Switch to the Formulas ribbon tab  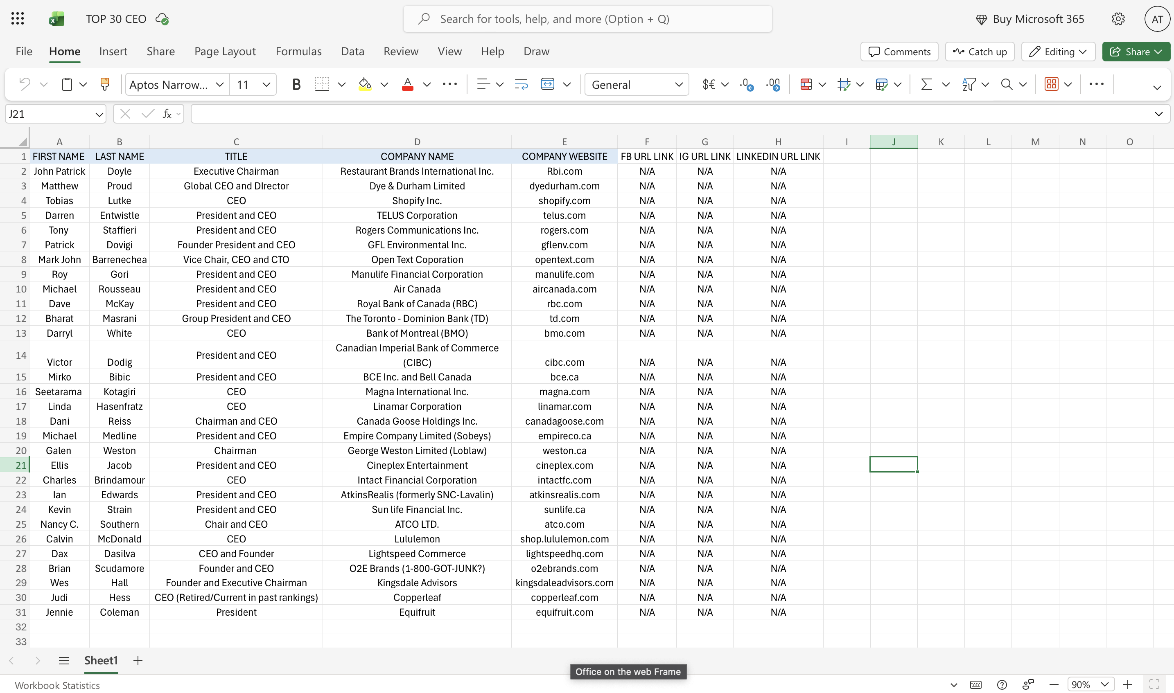298,52
